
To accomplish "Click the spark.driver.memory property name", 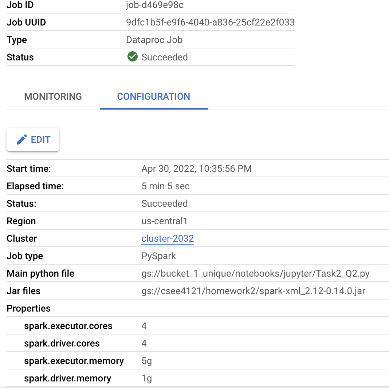I will click(67, 378).
